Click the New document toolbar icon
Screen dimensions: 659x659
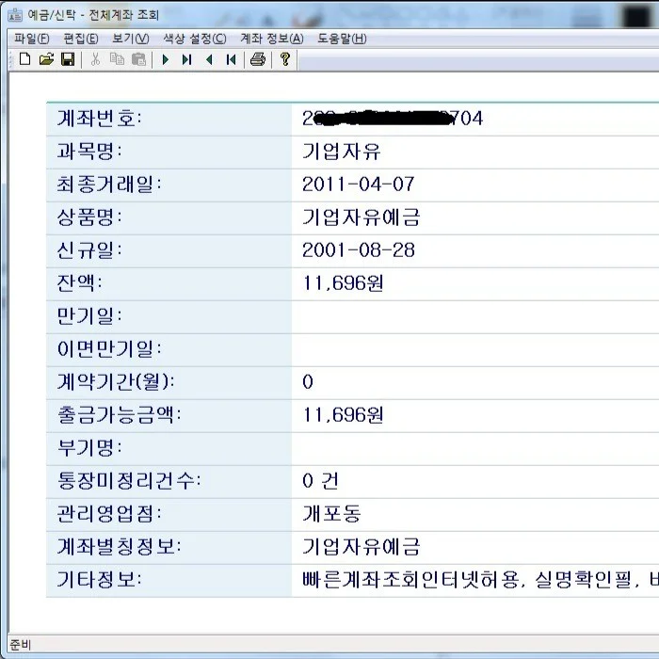coord(24,59)
